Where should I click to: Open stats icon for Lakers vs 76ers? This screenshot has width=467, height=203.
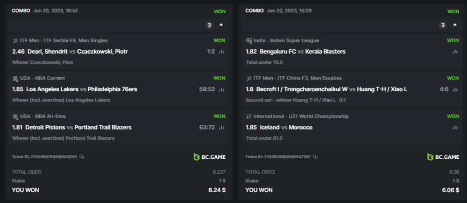[x=221, y=89]
